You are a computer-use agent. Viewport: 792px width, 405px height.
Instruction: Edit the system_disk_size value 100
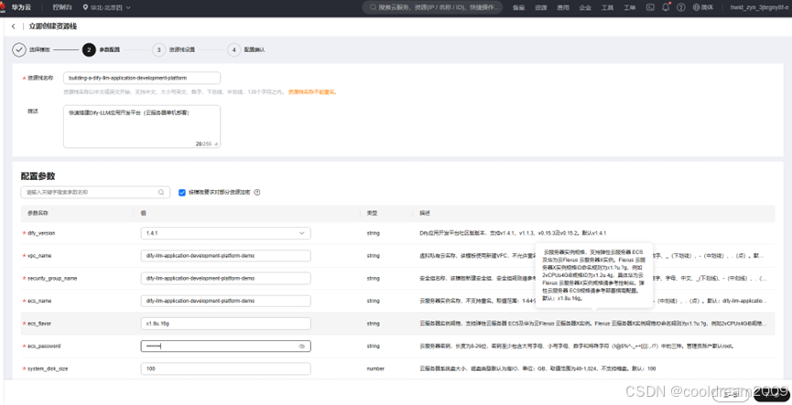point(226,368)
